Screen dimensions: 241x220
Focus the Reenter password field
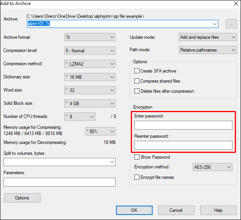point(183,145)
